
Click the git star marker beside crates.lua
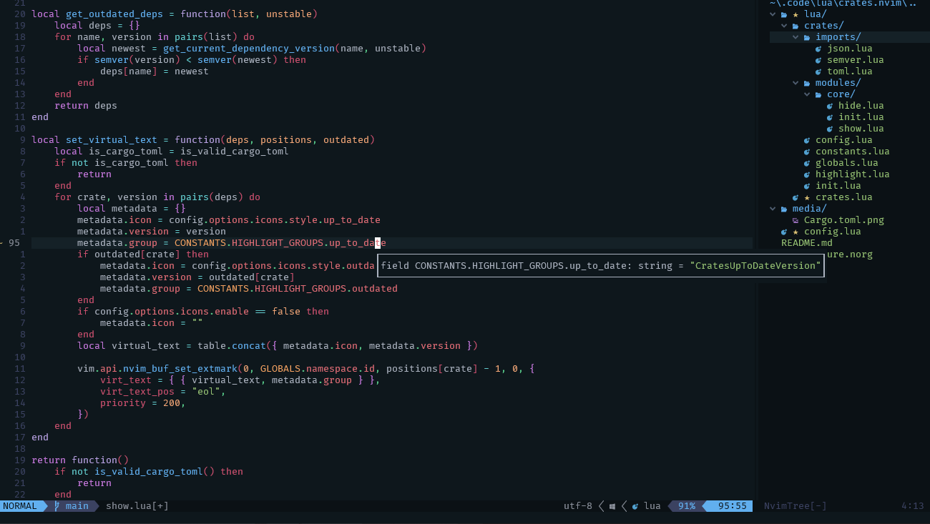(x=807, y=197)
